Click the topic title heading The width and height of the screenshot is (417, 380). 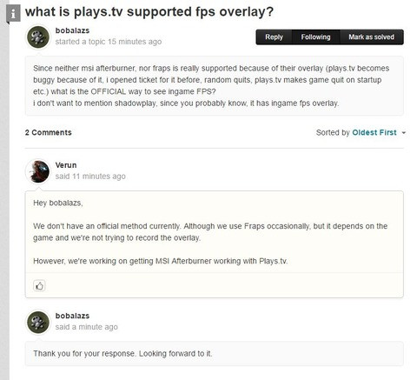pos(149,12)
